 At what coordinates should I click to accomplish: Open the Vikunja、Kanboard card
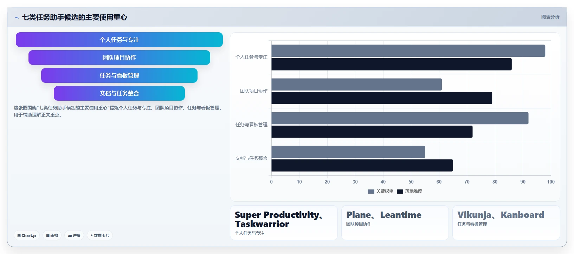pos(506,223)
